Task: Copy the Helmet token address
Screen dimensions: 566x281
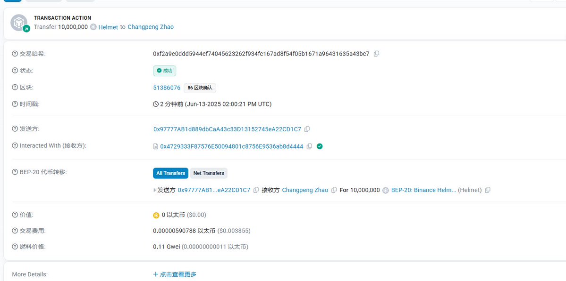Action: coord(488,190)
